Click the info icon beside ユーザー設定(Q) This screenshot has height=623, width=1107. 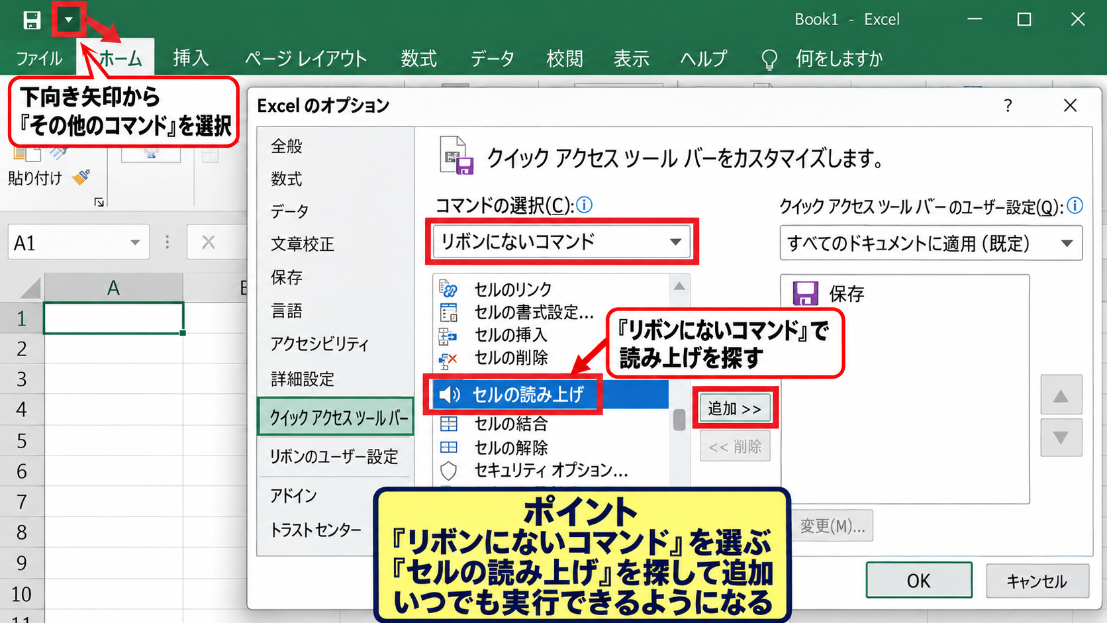(x=1075, y=206)
